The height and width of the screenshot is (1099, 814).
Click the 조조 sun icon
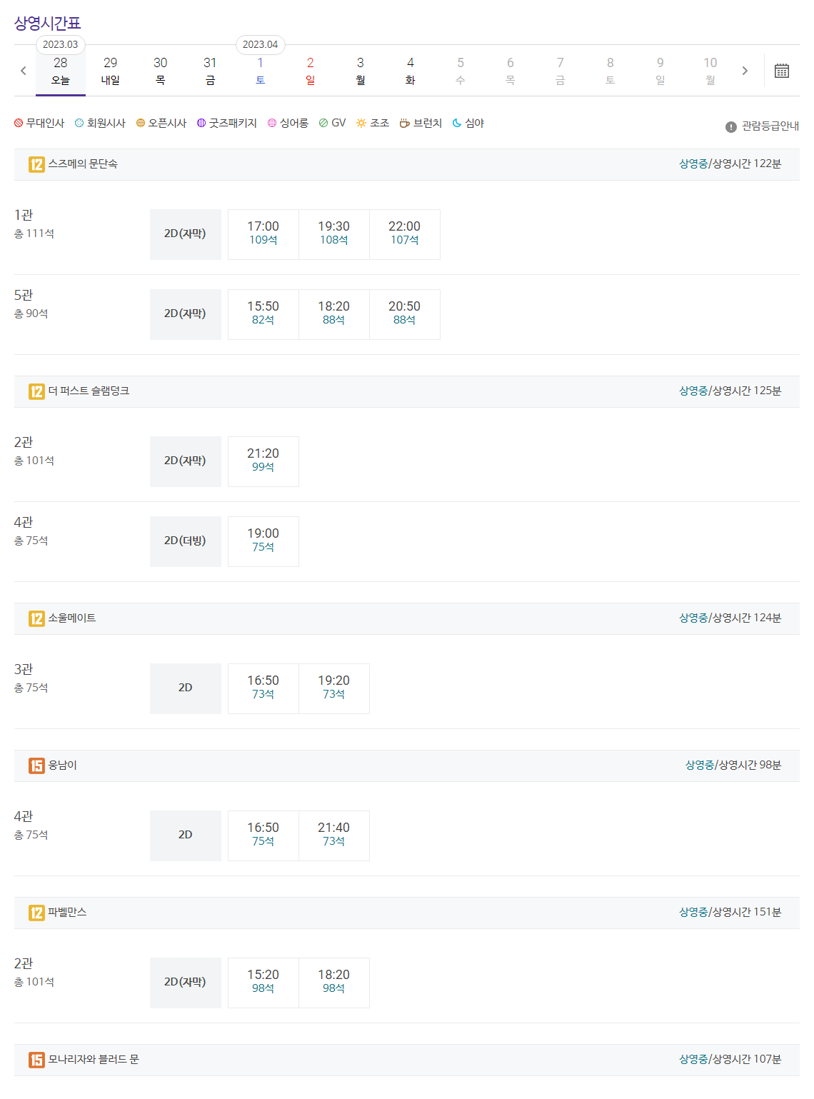[361, 123]
